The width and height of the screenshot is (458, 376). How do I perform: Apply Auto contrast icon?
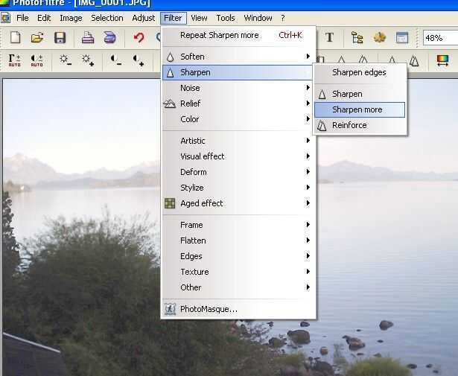point(36,60)
